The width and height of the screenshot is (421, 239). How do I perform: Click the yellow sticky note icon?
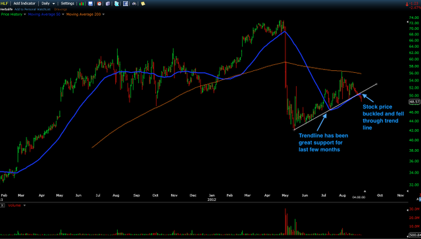pos(143,4)
